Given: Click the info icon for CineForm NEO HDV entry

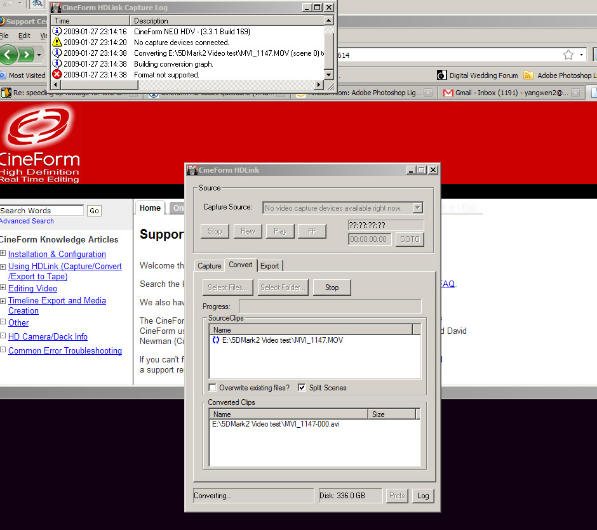Looking at the screenshot, I should (x=57, y=31).
